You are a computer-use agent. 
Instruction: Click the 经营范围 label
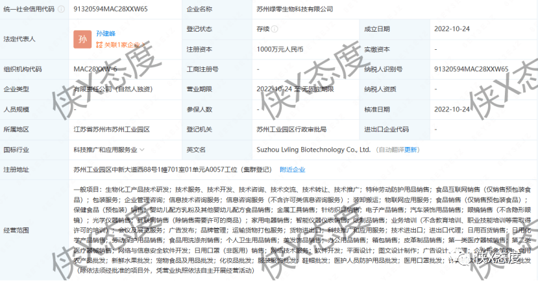coord(16,230)
